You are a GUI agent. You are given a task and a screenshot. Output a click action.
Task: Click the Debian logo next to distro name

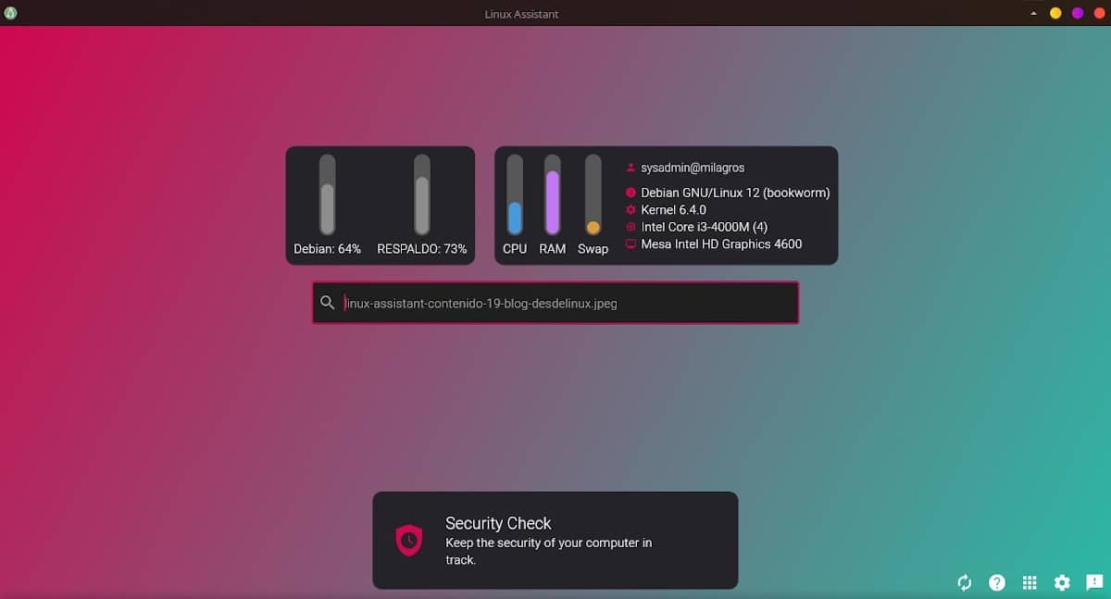(x=630, y=193)
